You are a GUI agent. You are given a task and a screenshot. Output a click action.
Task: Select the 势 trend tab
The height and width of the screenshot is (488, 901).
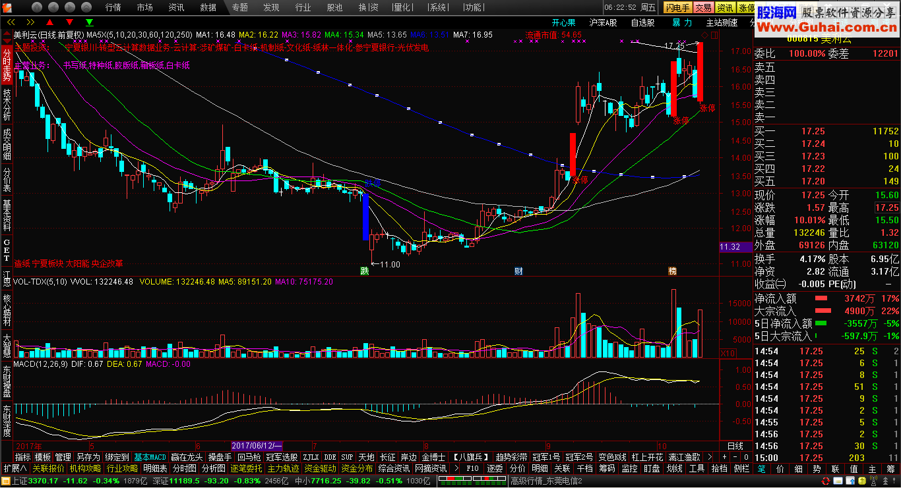pyautogui.click(x=817, y=469)
